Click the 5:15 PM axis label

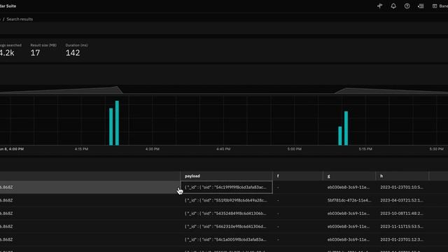click(x=365, y=149)
